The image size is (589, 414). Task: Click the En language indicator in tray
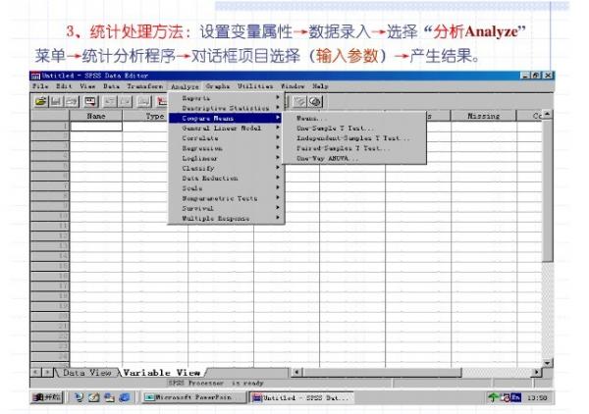pyautogui.click(x=516, y=397)
